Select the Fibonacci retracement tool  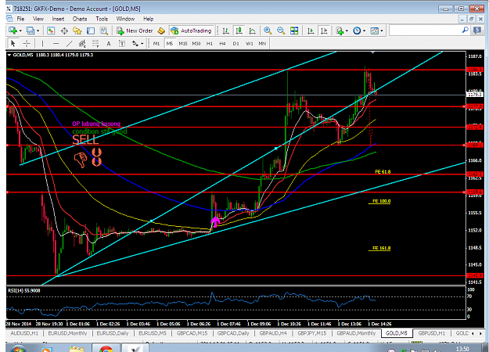click(95, 44)
